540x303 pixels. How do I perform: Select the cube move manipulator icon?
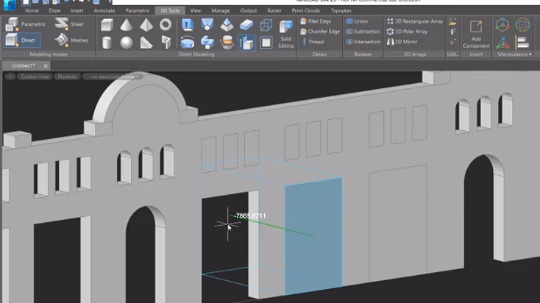(x=502, y=25)
